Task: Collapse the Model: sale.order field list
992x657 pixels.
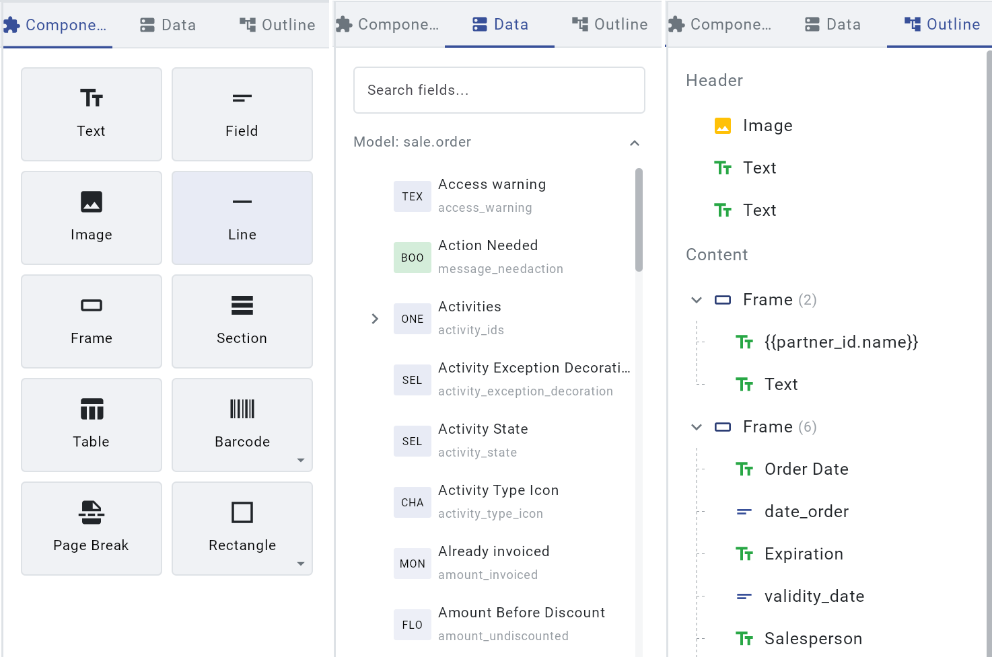Action: (x=633, y=143)
